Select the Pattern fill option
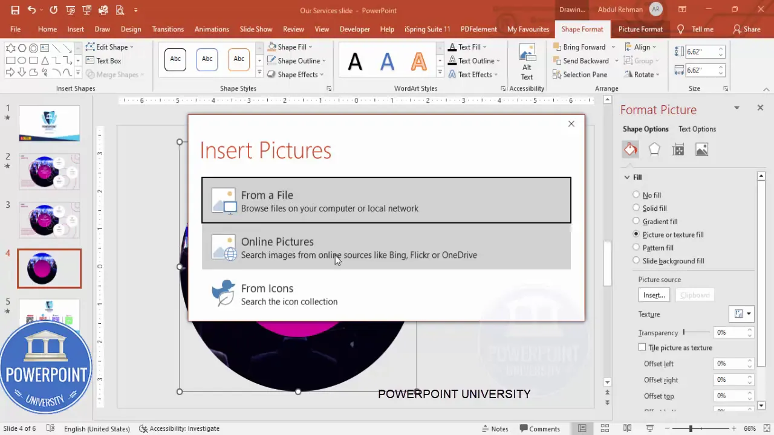Image resolution: width=774 pixels, height=435 pixels. click(636, 247)
